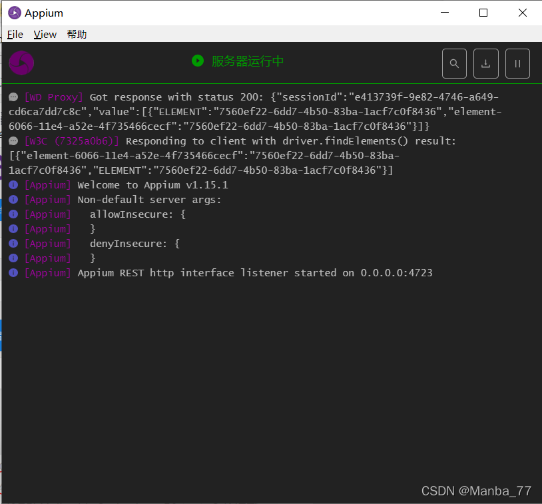Click the 'denyInsecure: {' log line
Viewport: 542px width, 504px height.
pyautogui.click(x=135, y=244)
